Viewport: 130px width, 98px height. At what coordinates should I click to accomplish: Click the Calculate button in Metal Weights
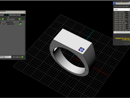[127, 43]
